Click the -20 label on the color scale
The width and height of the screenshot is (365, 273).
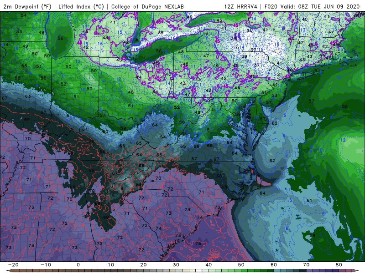coord(13,265)
